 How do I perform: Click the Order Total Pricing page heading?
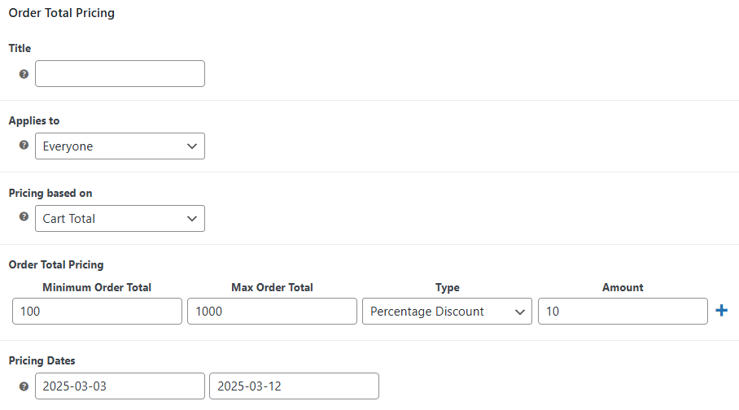[61, 13]
